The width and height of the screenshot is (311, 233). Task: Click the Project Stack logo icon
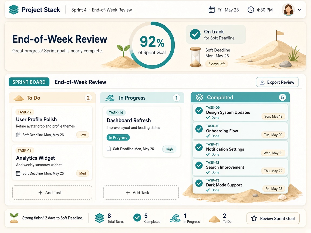click(14, 9)
